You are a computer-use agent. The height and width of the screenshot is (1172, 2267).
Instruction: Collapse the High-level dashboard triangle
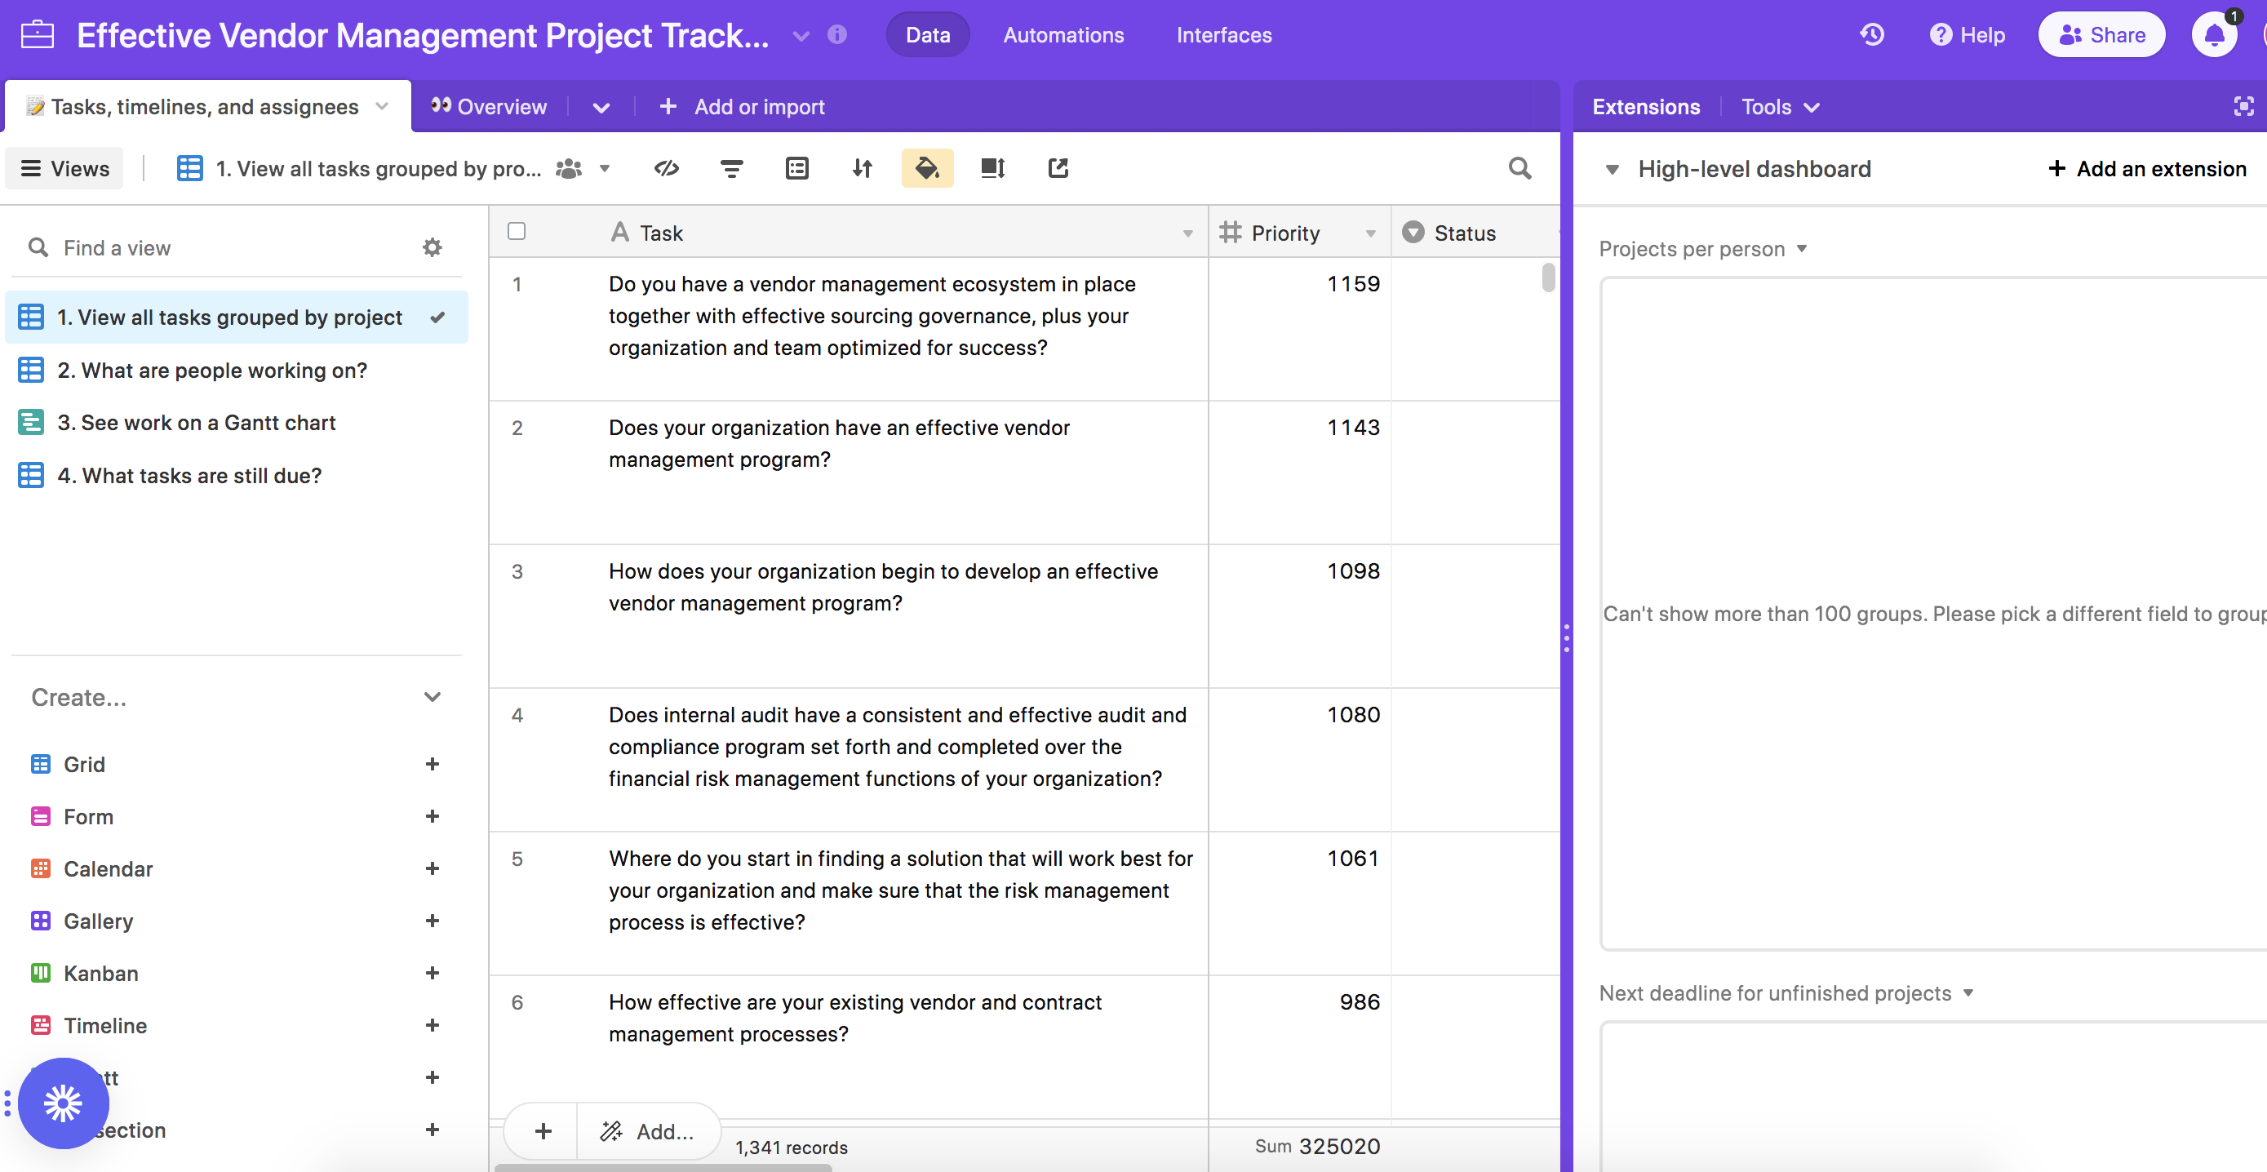click(1612, 169)
